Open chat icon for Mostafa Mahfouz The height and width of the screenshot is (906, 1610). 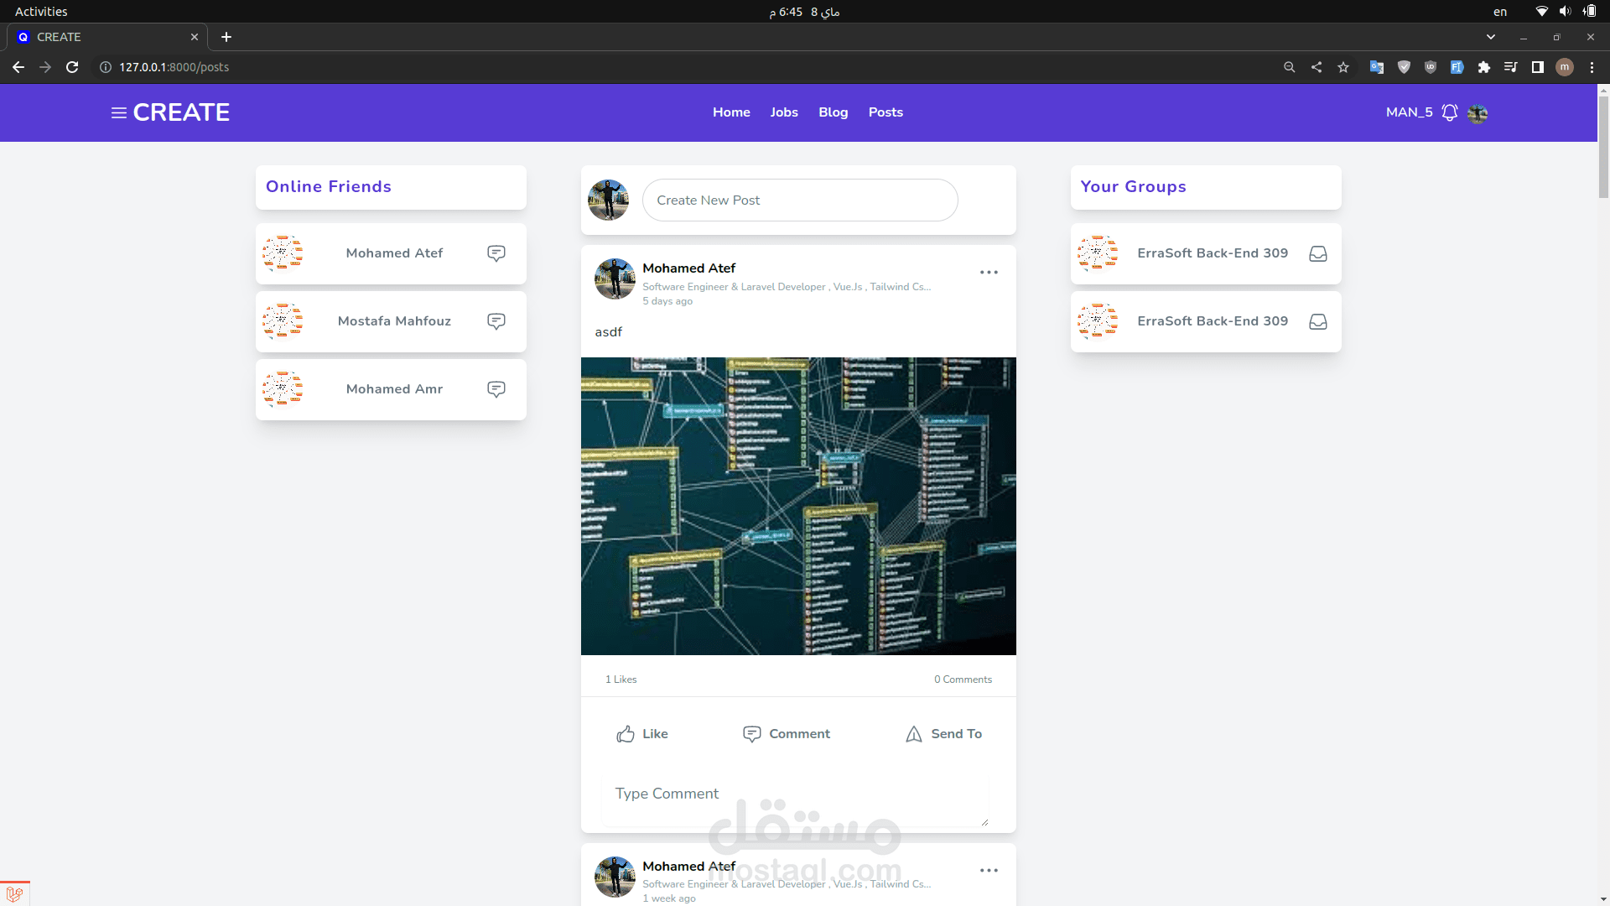point(496,321)
